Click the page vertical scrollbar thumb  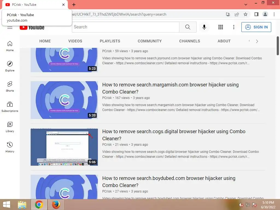[x=278, y=46]
